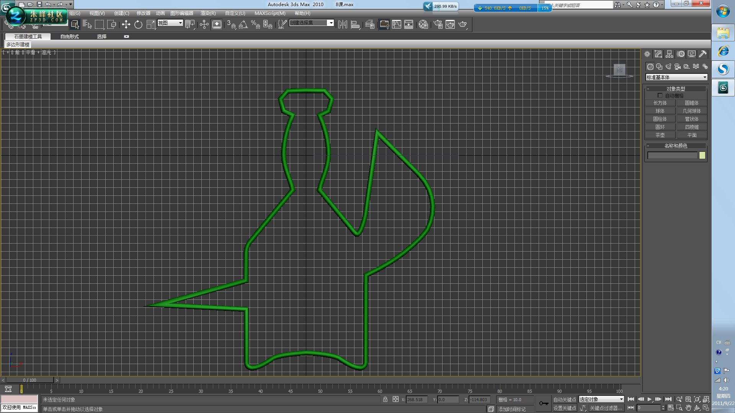Switch to 选择 ribbon tab
Screen dimensions: 735x413
point(101,36)
